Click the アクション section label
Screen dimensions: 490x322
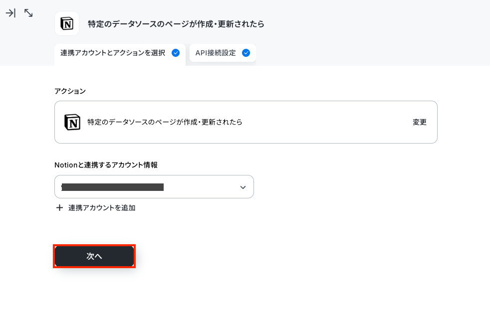point(70,91)
